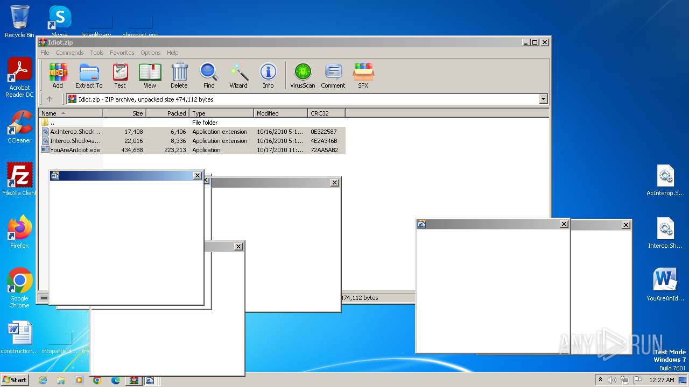
Task: Click the Start button
Action: [x=15, y=380]
